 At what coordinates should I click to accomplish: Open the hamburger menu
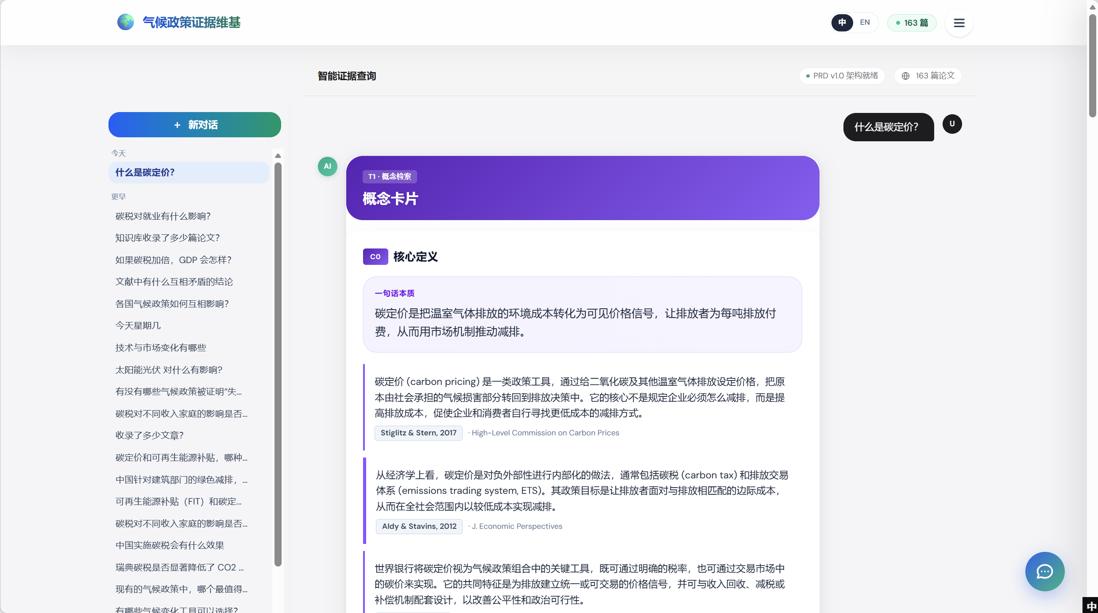click(x=959, y=23)
